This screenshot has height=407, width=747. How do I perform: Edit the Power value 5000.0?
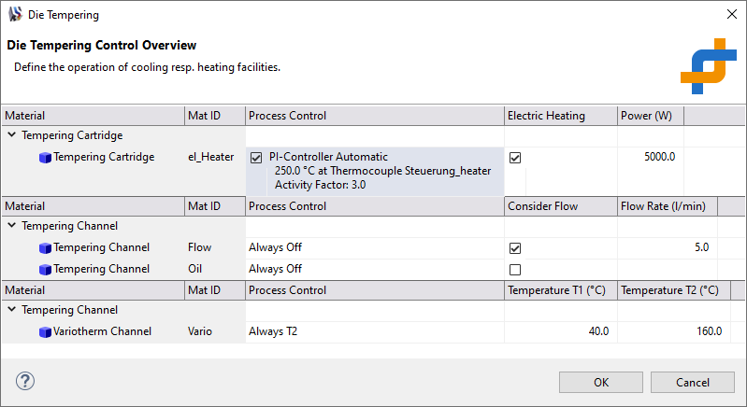659,157
